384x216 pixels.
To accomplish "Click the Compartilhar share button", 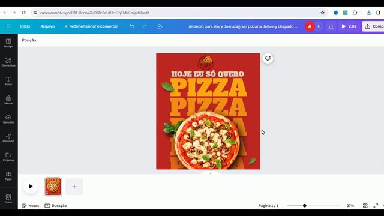I will coord(373,26).
